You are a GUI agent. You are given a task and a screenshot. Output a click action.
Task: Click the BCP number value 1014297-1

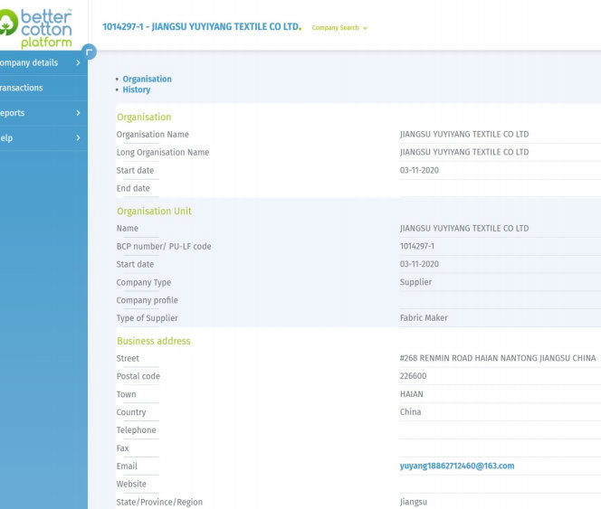[x=417, y=246]
